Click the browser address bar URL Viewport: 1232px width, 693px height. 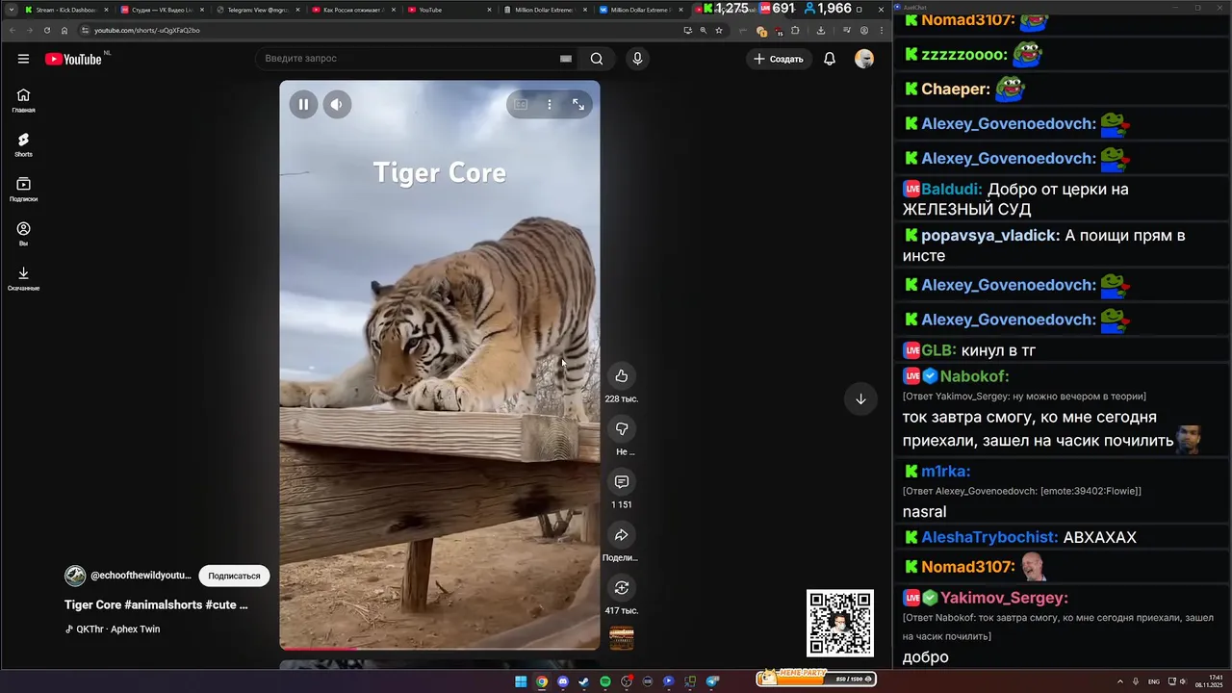point(147,30)
